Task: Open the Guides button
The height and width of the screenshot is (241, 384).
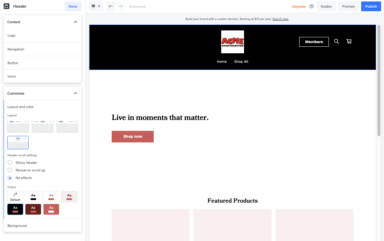Action: [326, 7]
